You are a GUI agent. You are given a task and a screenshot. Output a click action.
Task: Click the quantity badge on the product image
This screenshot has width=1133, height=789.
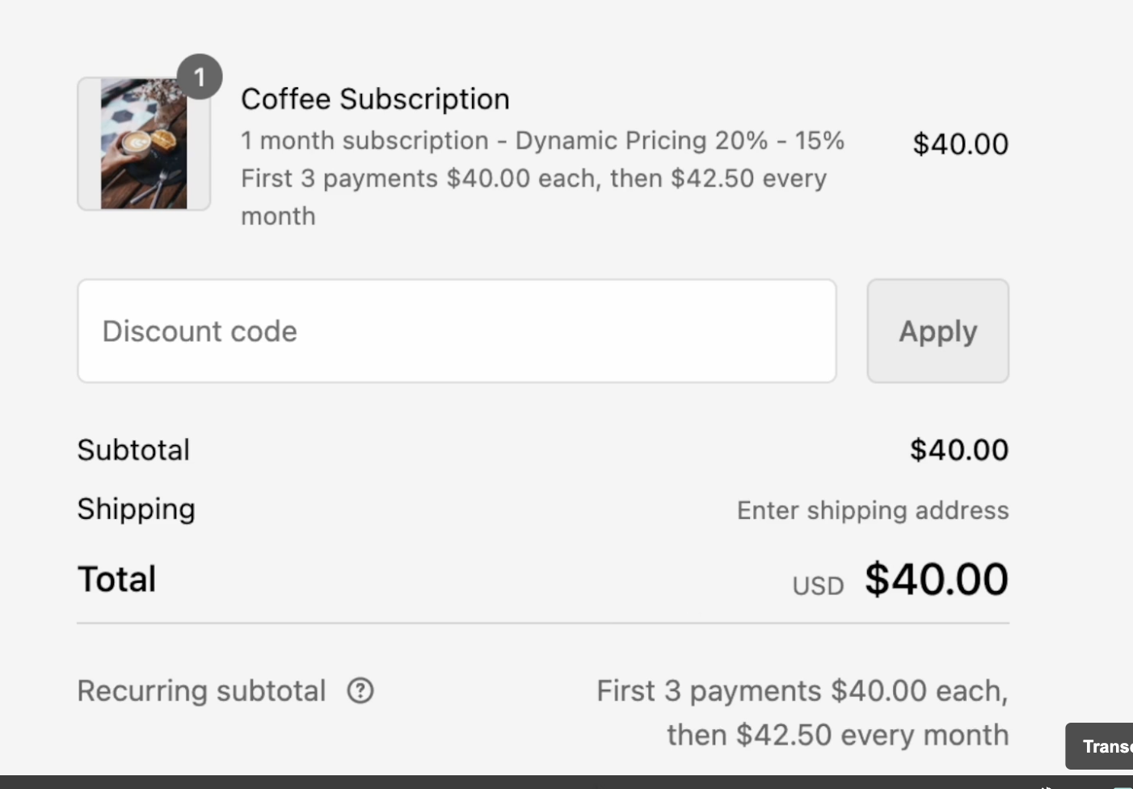(x=200, y=77)
